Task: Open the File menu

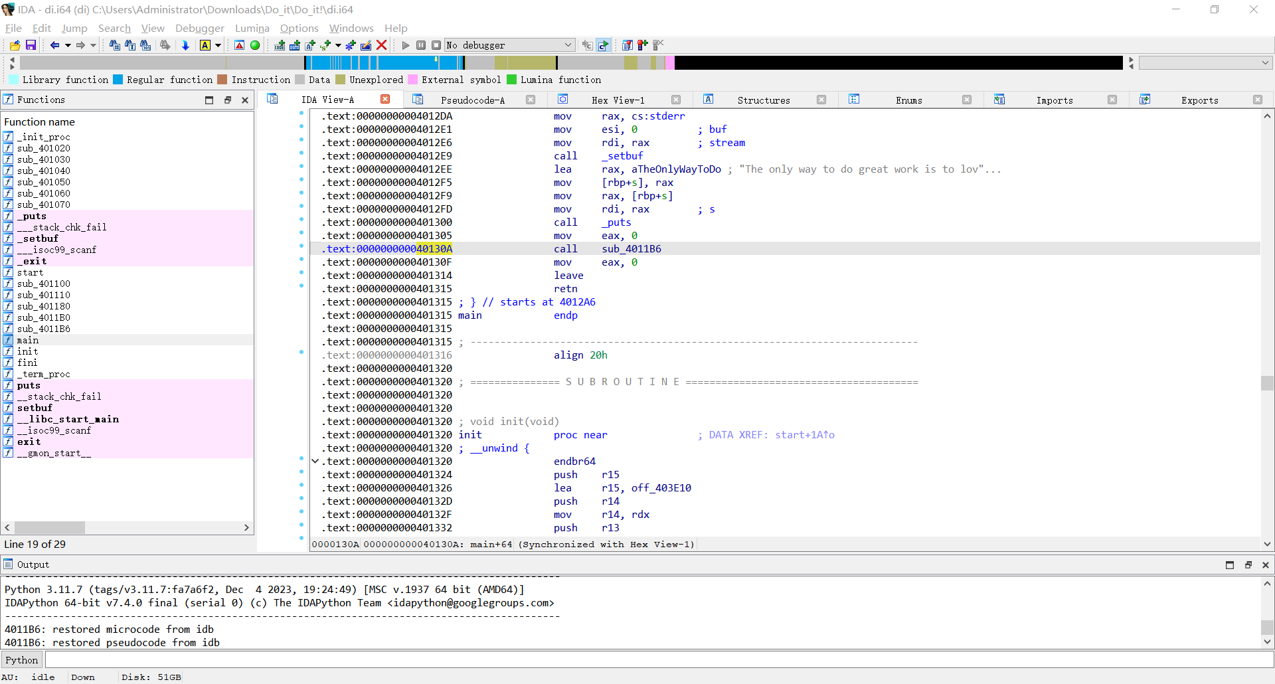Action: pos(13,28)
